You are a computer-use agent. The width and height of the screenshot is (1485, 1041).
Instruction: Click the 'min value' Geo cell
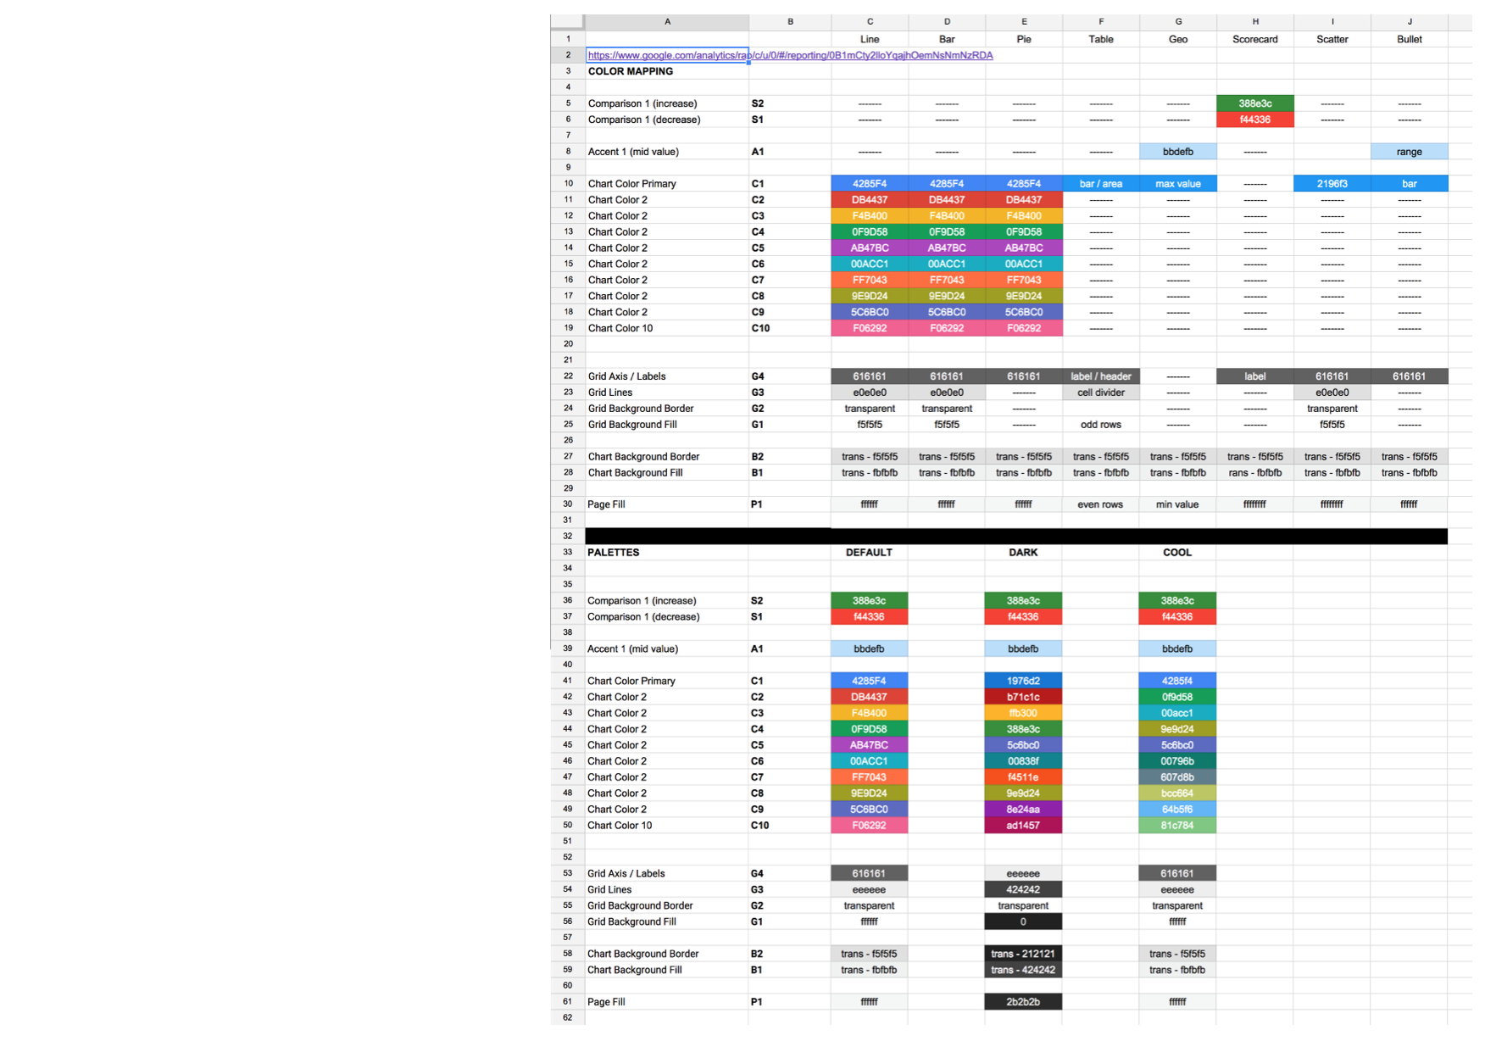(1177, 504)
